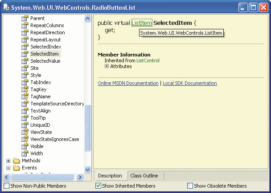Click the horizontal scrollbar right arrow
Image resolution: width=271 pixels, height=193 pixels.
80,177
